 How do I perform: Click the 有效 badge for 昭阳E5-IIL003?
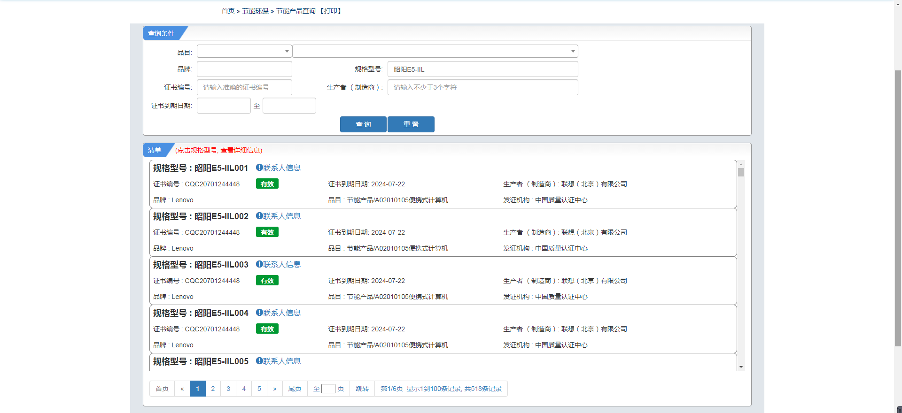[x=267, y=281]
